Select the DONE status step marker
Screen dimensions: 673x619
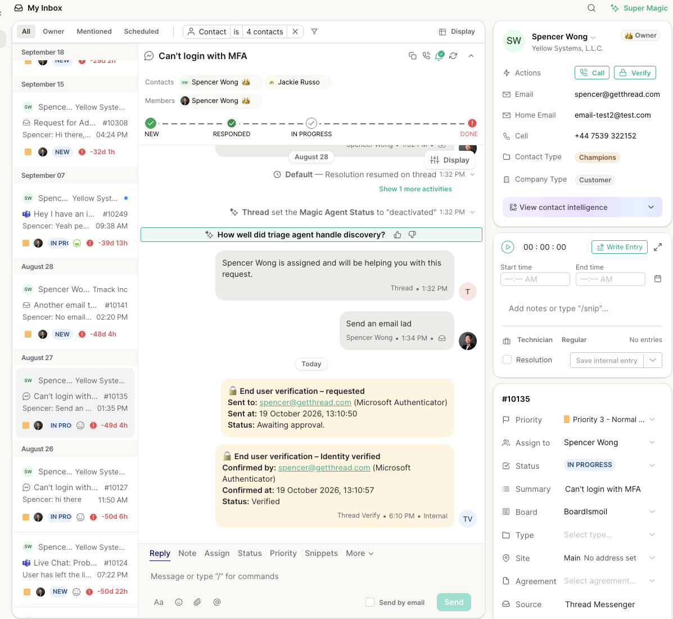472,123
